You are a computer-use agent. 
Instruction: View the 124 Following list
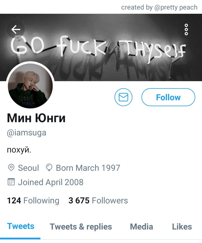pyautogui.click(x=33, y=201)
